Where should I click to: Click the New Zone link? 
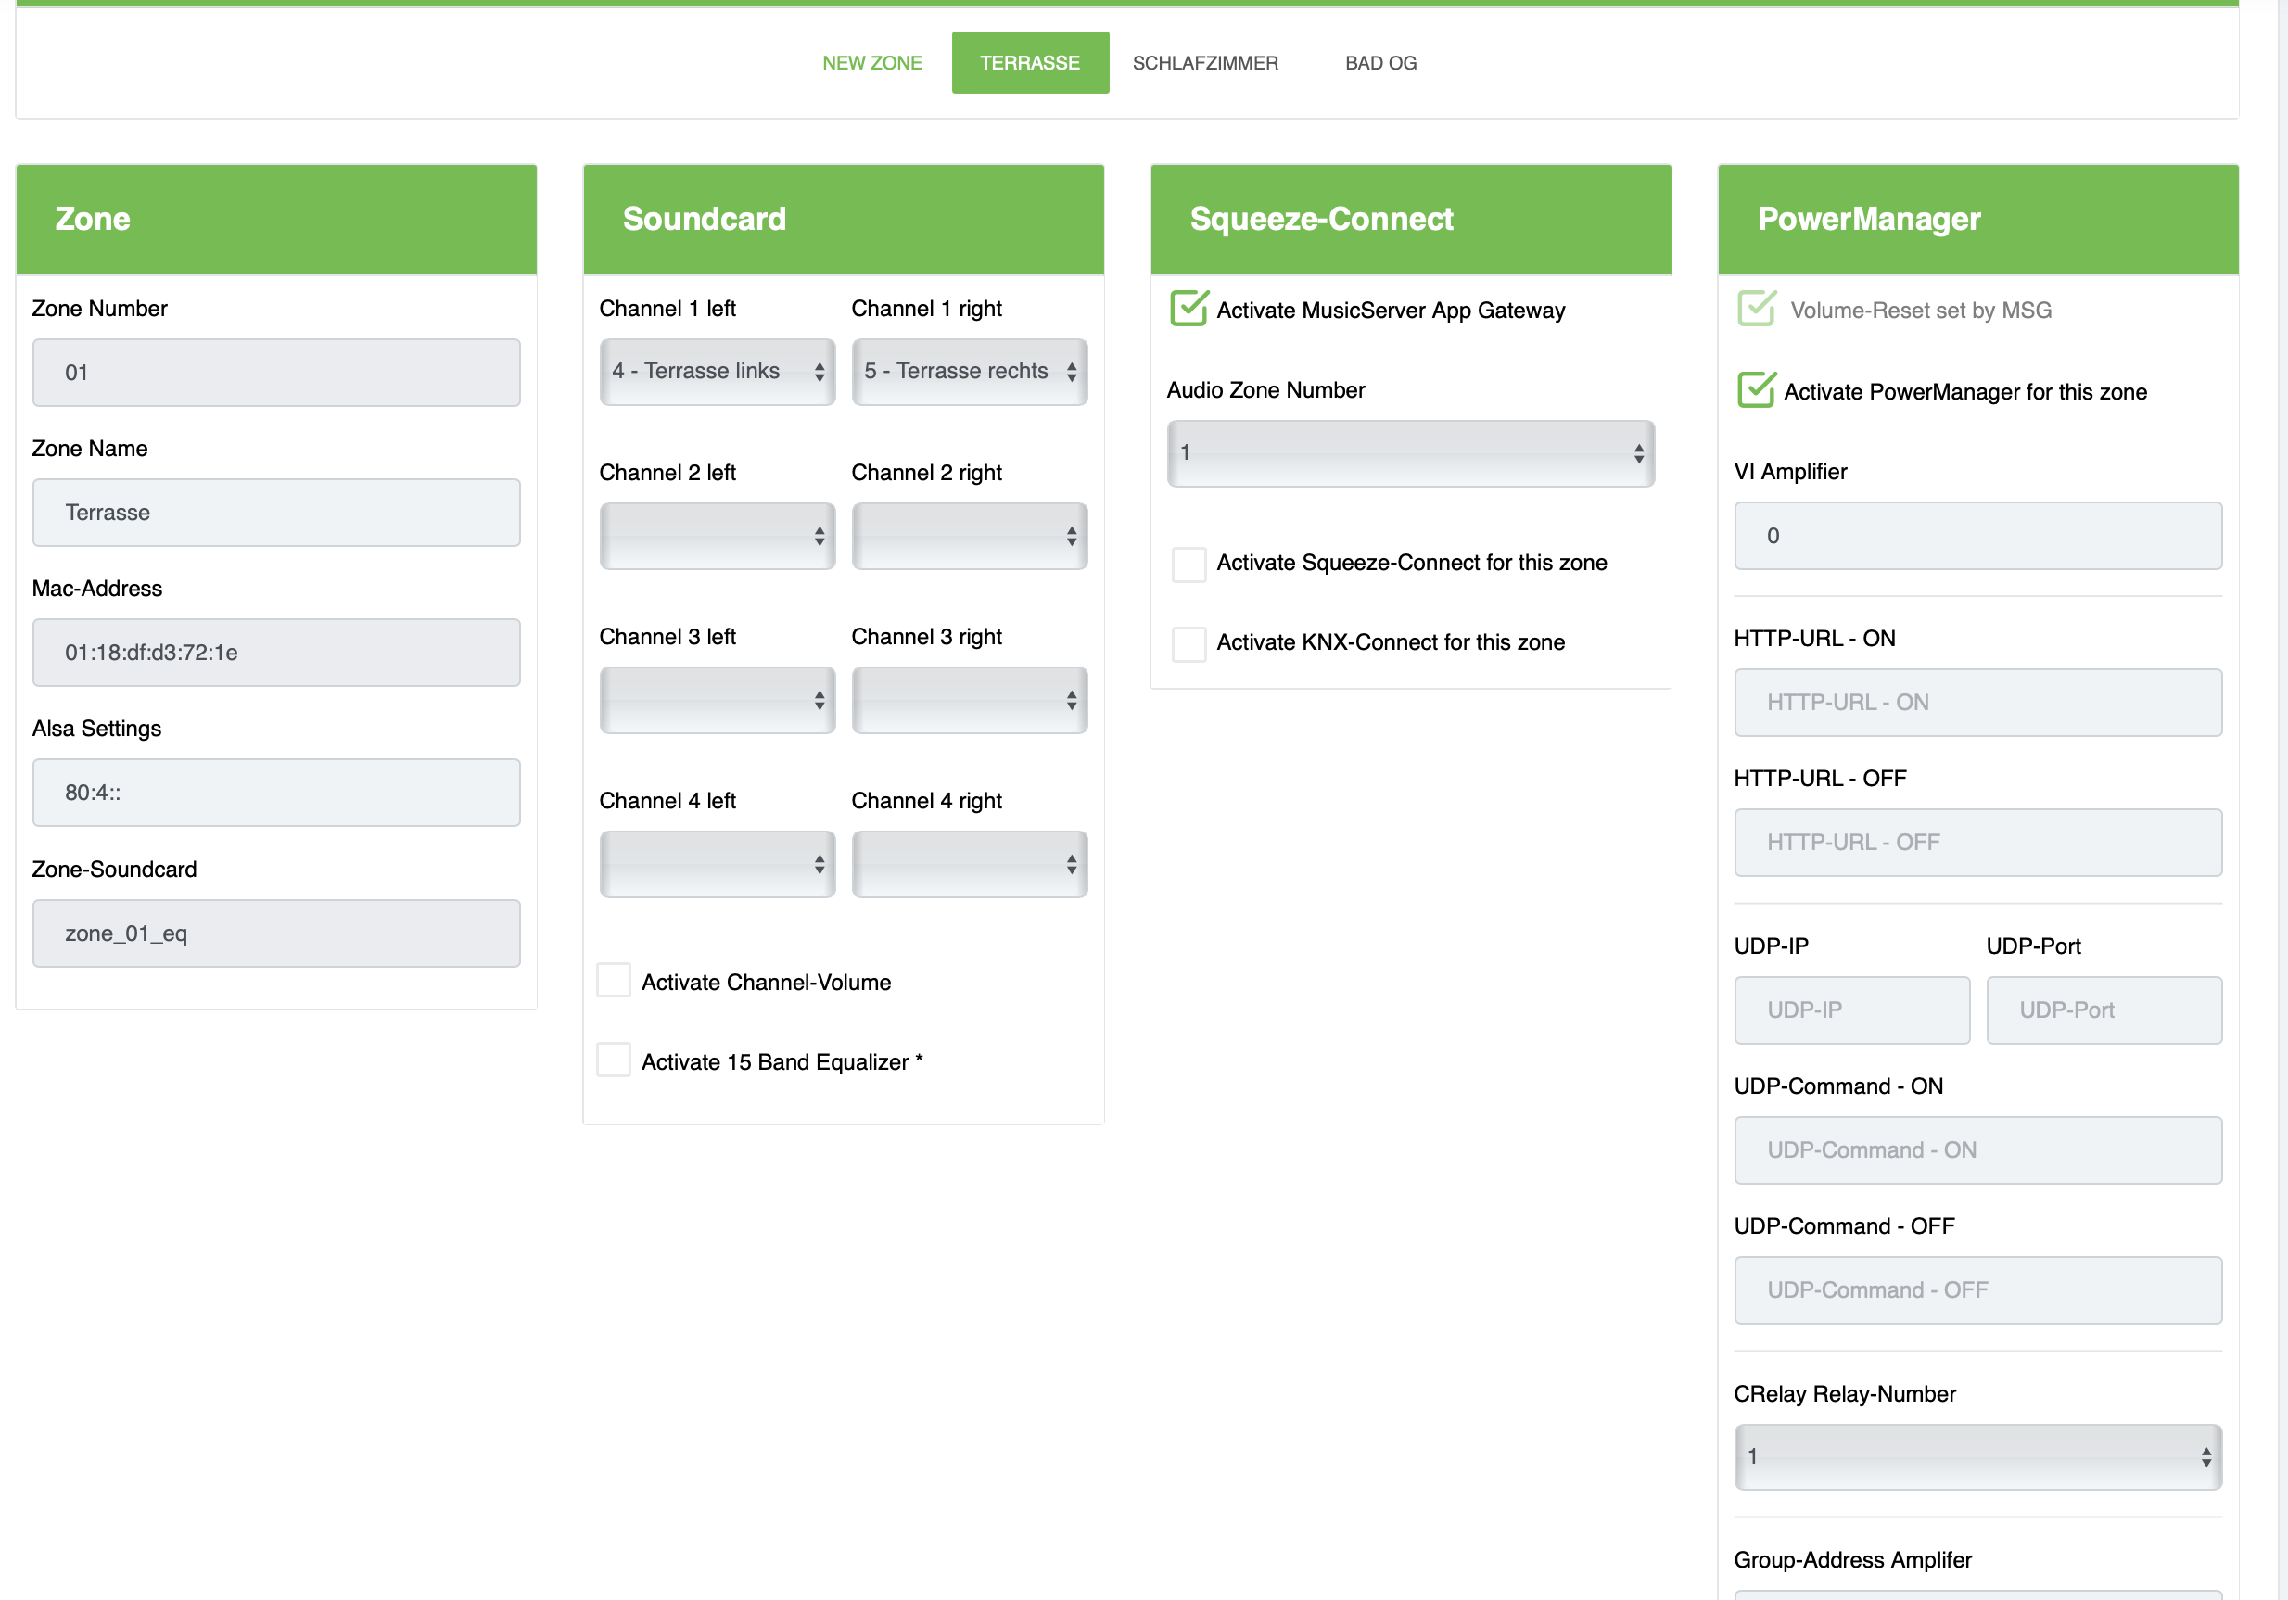(872, 63)
